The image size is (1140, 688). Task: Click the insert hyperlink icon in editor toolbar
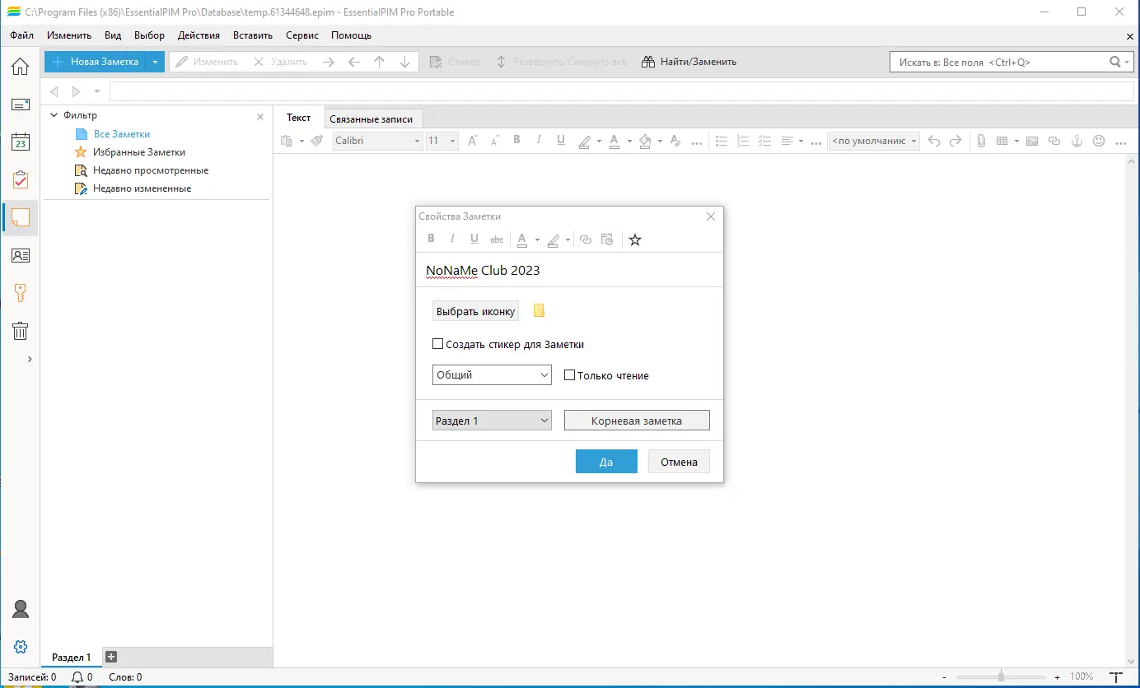click(1054, 141)
